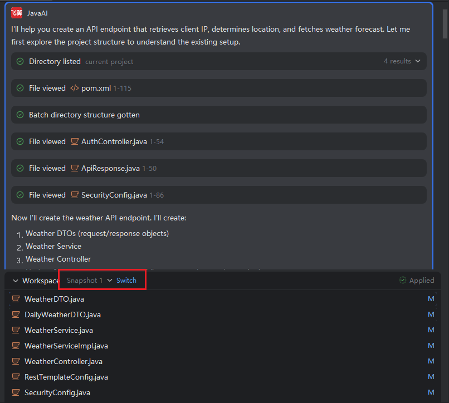The height and width of the screenshot is (403, 449).
Task: Click the M status of SecurityConfig.java
Action: (x=431, y=392)
